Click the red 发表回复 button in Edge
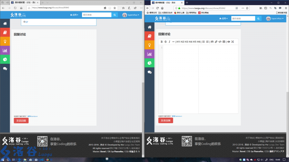Screen dimensions: 289x162 coord(21,121)
